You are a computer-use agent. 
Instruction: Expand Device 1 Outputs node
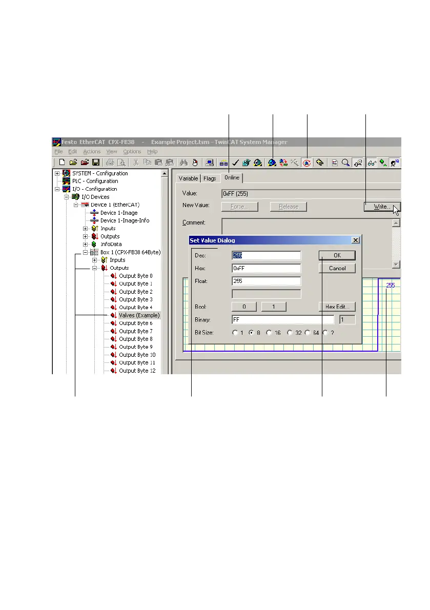pyautogui.click(x=85, y=236)
